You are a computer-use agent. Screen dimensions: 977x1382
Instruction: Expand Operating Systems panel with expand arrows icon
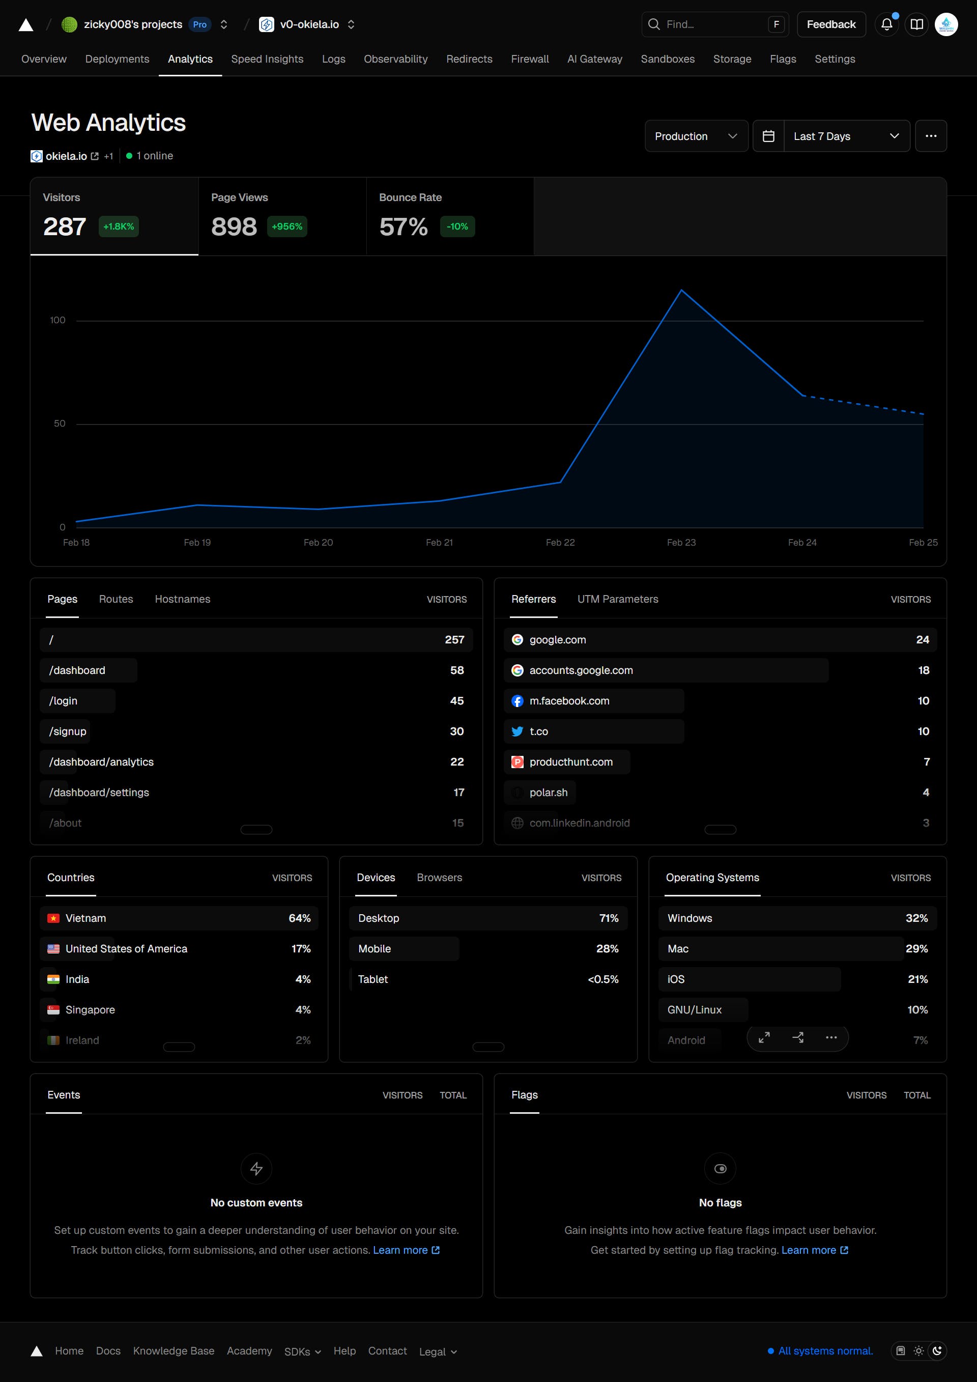tap(764, 1037)
